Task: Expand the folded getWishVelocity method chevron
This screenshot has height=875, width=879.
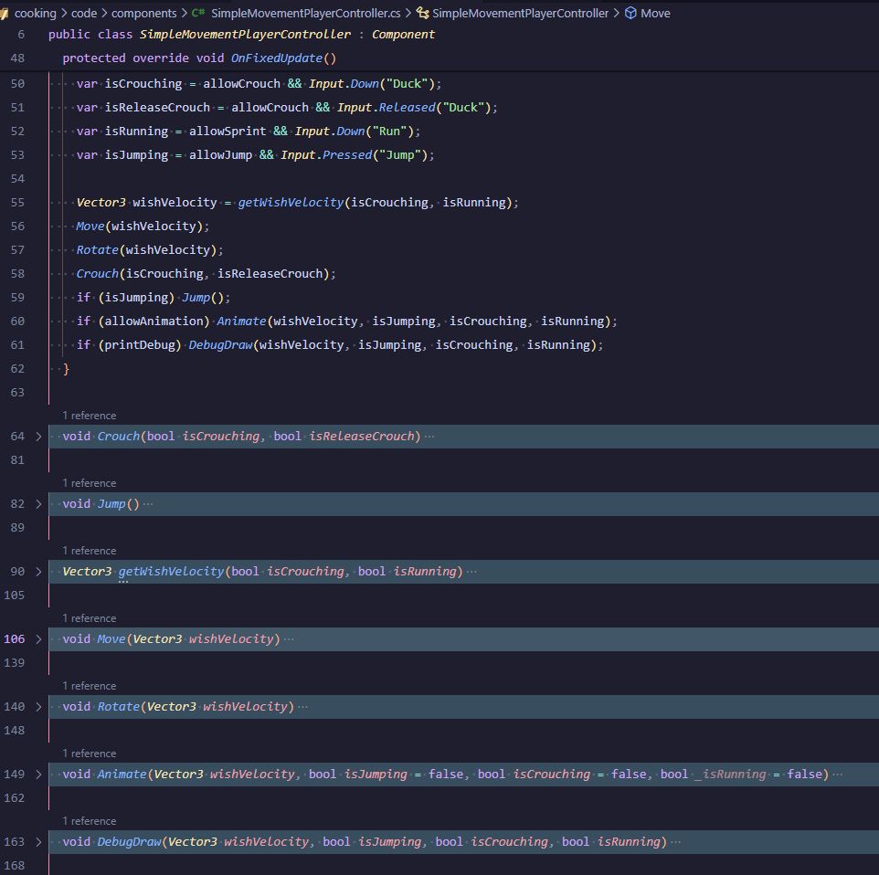Action: (38, 572)
